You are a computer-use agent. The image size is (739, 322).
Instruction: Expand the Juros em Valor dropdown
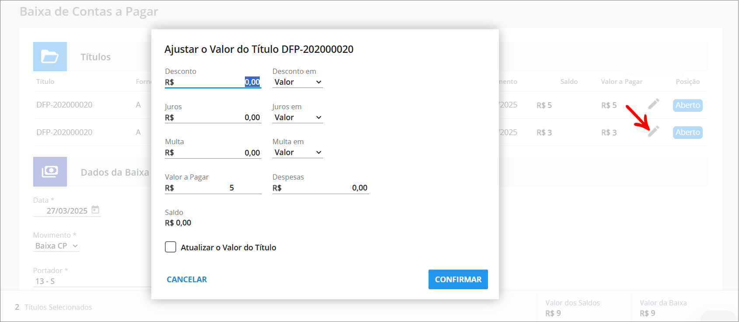297,118
